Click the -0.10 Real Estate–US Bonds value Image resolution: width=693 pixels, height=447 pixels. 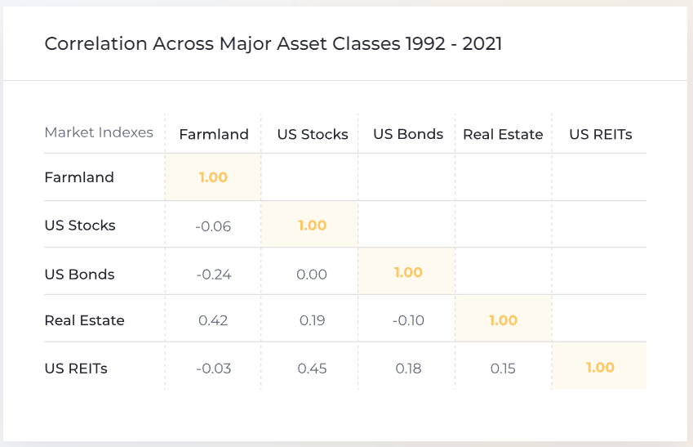(x=408, y=320)
